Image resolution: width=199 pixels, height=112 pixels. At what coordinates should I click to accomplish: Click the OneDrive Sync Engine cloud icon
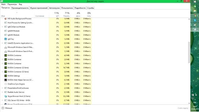pos(6,84)
